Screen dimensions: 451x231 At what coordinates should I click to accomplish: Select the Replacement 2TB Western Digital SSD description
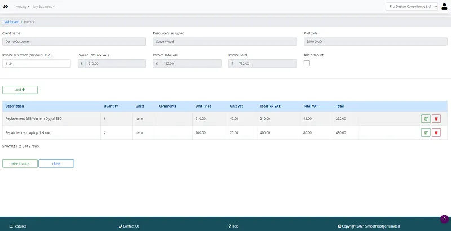tap(33, 119)
